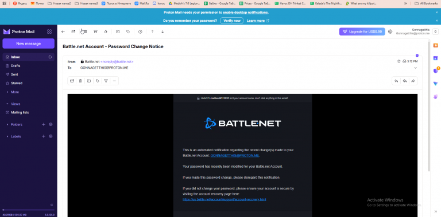Click the tag icon in the message action bar

pyautogui.click(x=97, y=81)
